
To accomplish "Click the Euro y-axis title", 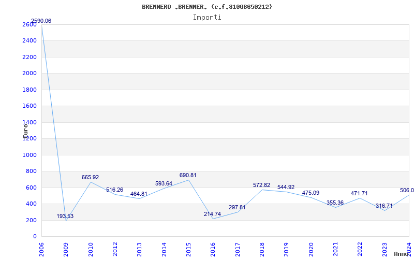I will click(x=25, y=130).
